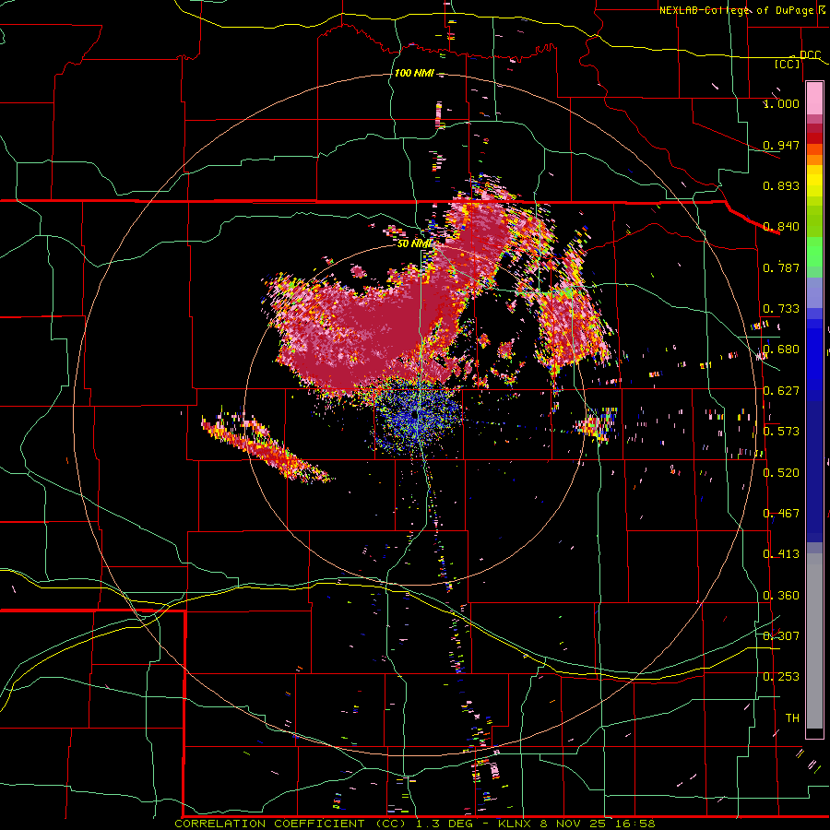Screen dimensions: 830x830
Task: Click the 0.307 legend value
Action: click(x=781, y=636)
